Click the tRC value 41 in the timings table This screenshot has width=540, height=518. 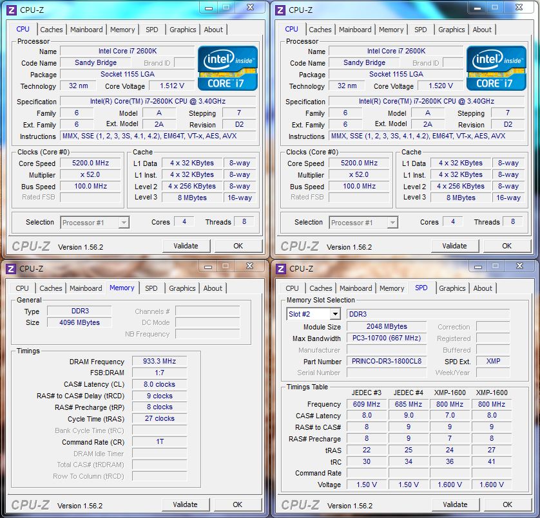point(492,461)
